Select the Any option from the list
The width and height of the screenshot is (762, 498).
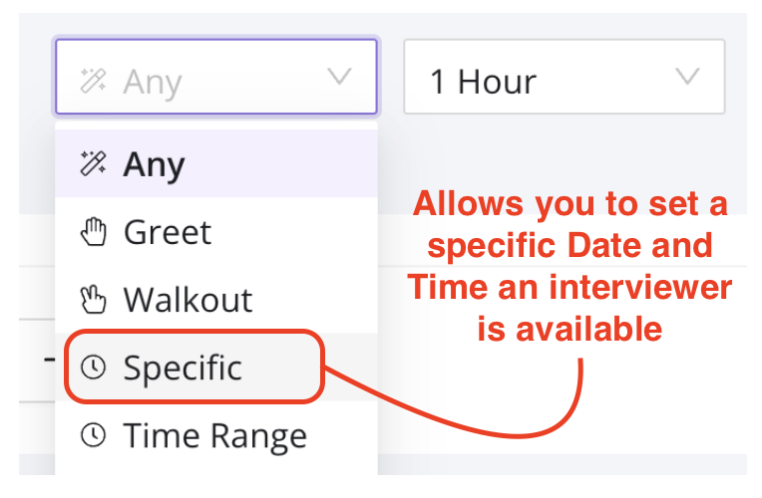155,164
